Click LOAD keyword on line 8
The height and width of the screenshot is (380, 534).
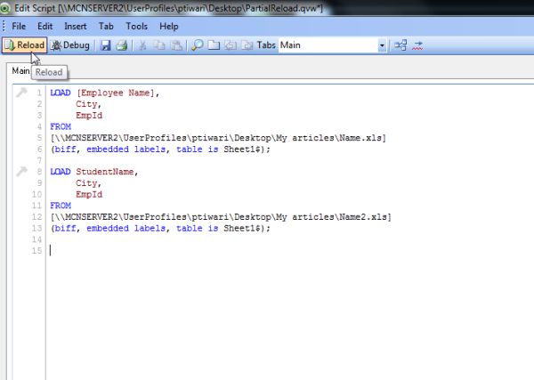pos(61,172)
